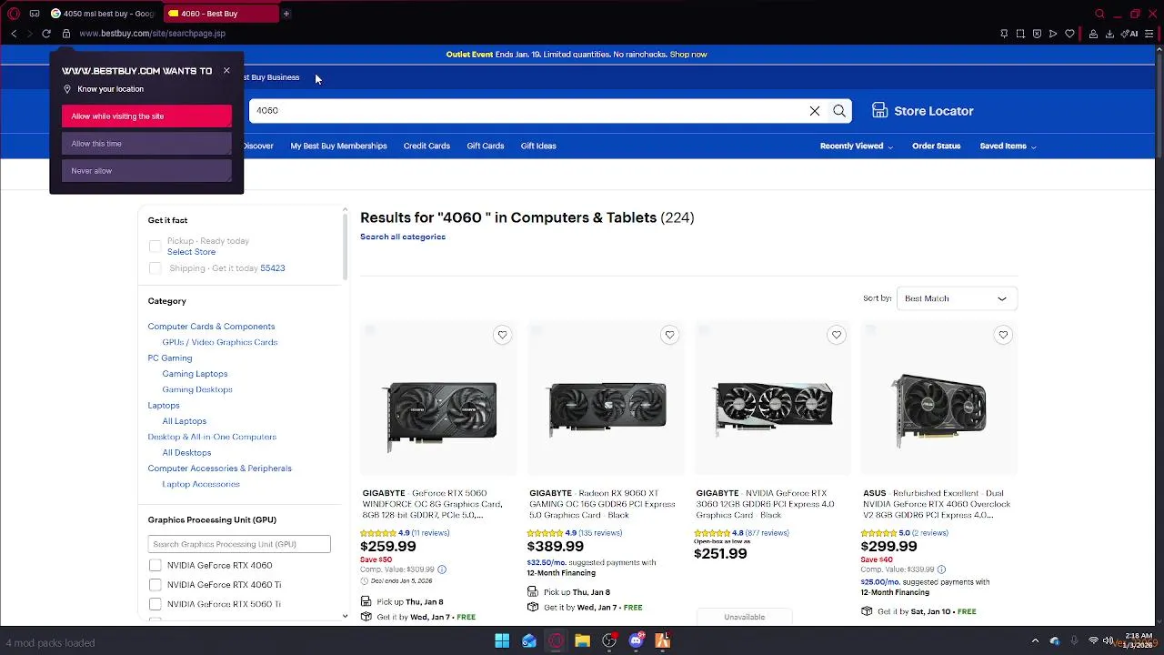The width and height of the screenshot is (1164, 655).
Task: Check the NVIDIA GeForce RTX 4060 Ti filter
Action: coord(155,585)
